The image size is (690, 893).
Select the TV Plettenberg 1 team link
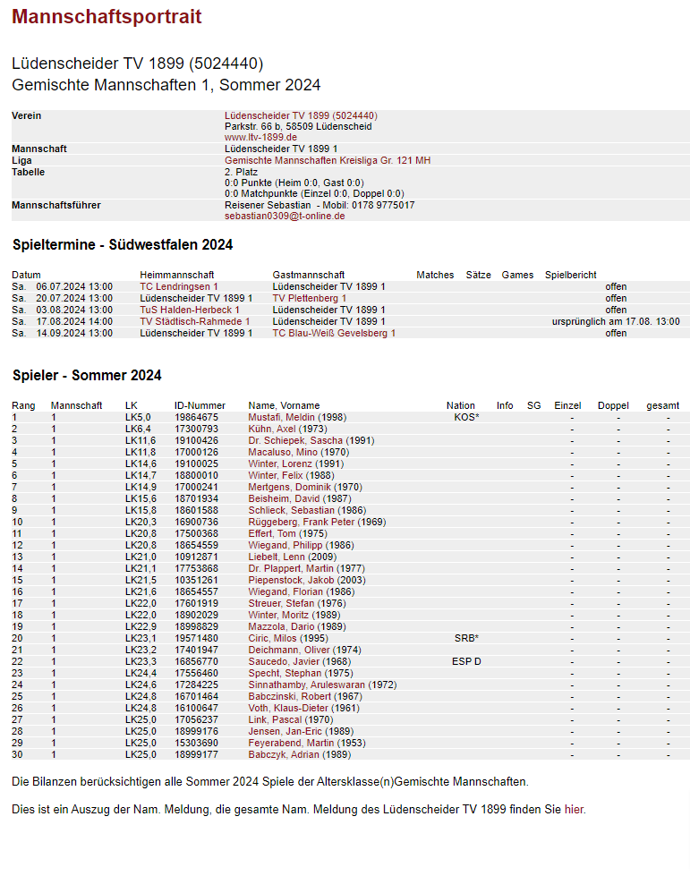(309, 298)
